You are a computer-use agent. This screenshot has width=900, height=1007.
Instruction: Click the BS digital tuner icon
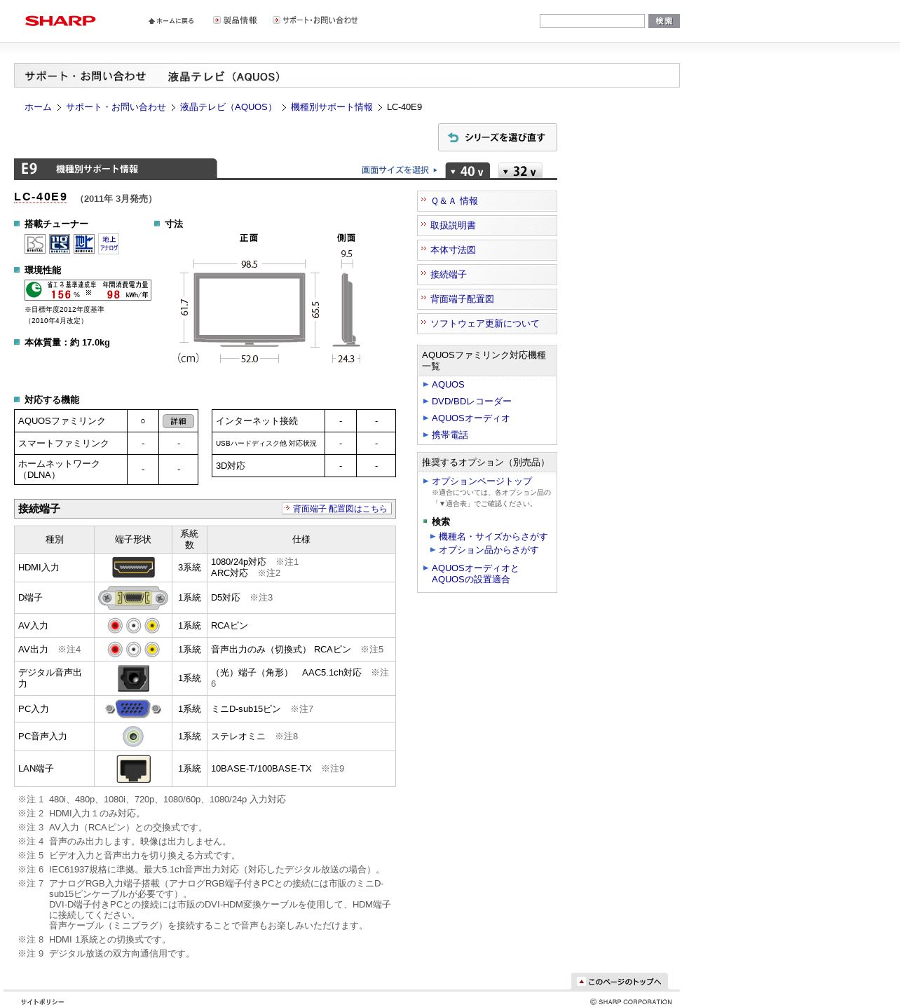coord(35,243)
